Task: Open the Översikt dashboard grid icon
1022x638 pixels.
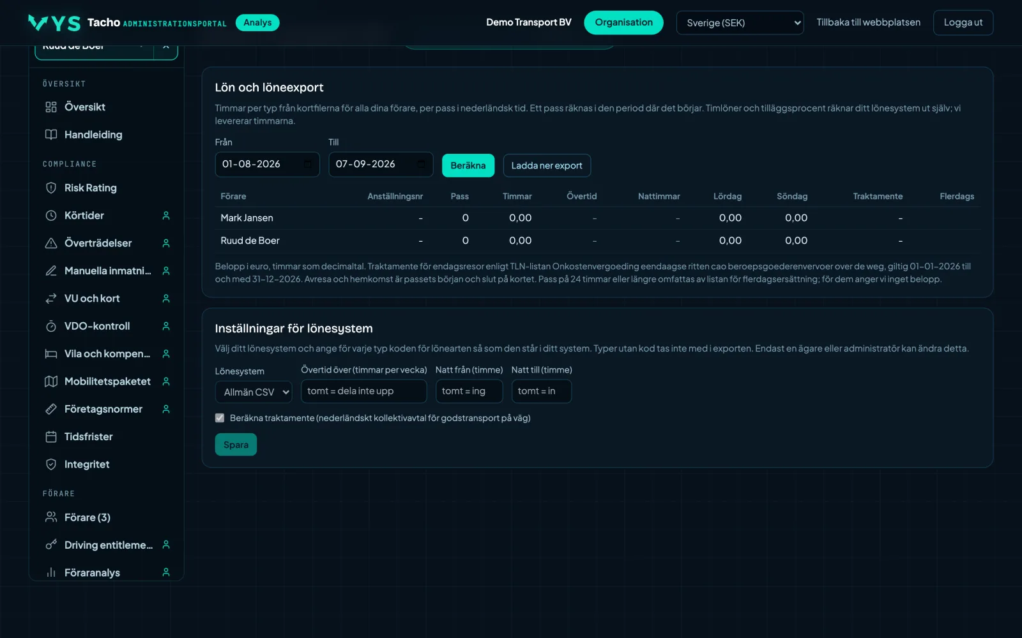Action: pyautogui.click(x=51, y=107)
